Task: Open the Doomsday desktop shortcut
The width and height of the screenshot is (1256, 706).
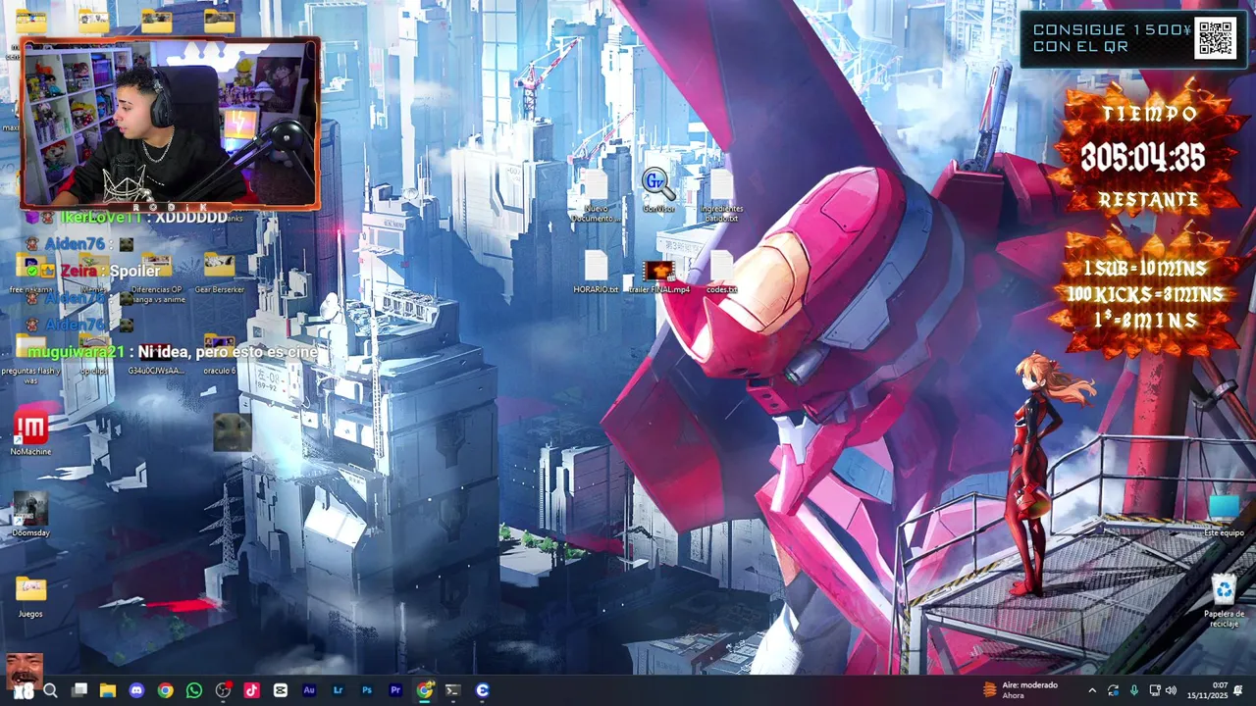Action: click(x=30, y=514)
